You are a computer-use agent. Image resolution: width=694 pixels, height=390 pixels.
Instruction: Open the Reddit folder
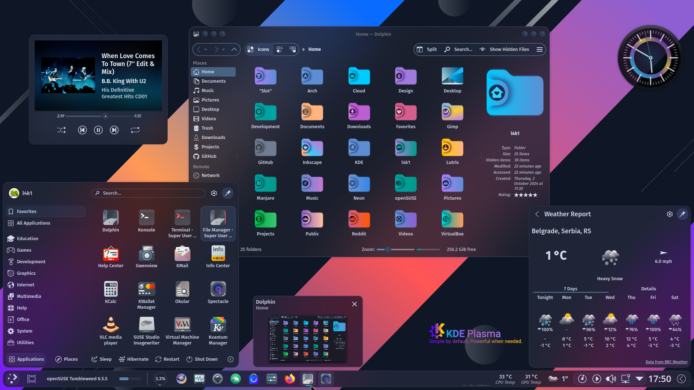359,223
